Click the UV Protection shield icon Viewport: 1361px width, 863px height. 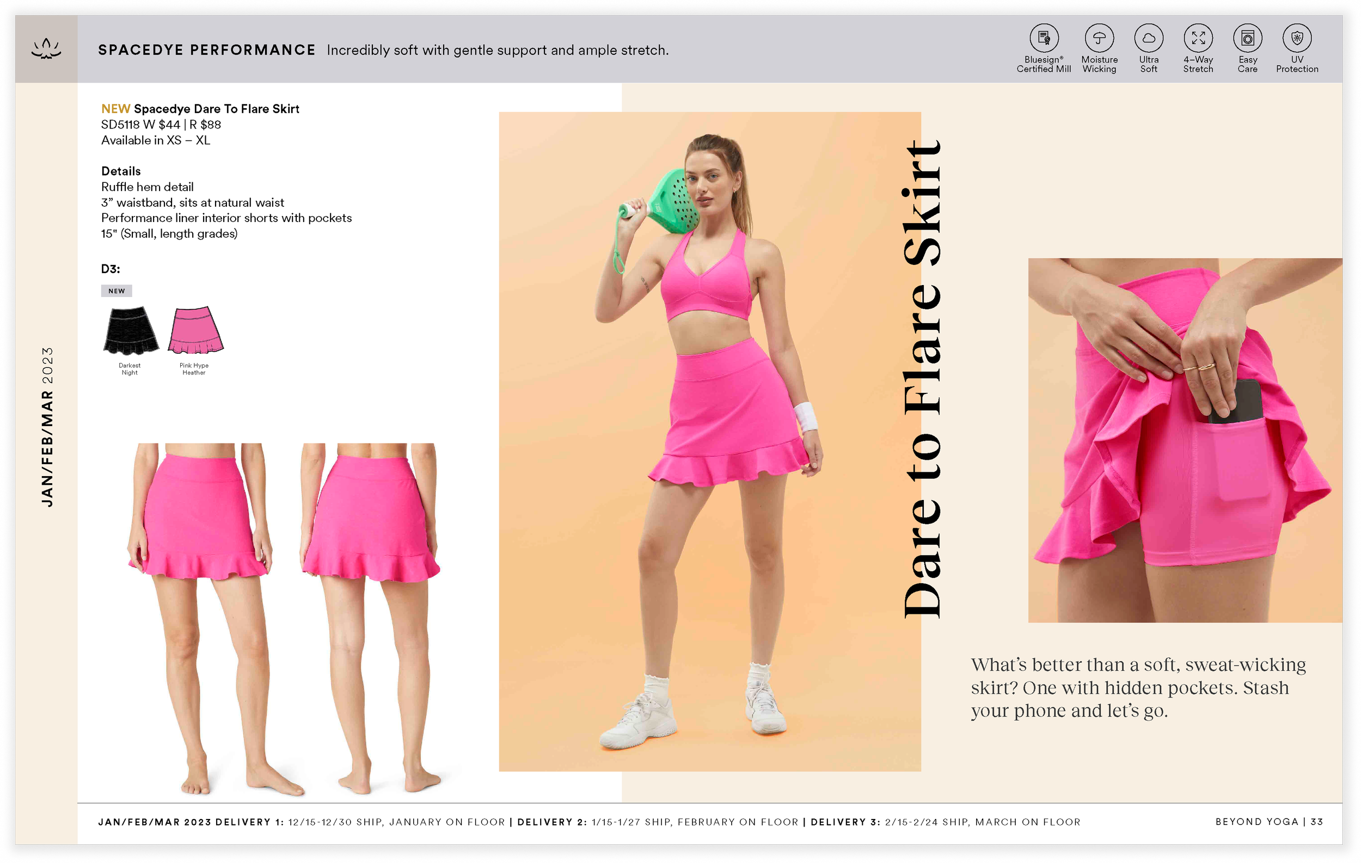1297,39
